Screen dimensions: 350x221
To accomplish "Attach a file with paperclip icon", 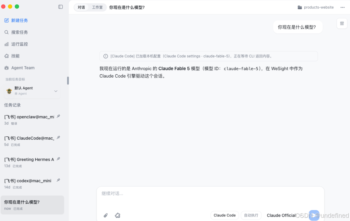I will point(106,215).
